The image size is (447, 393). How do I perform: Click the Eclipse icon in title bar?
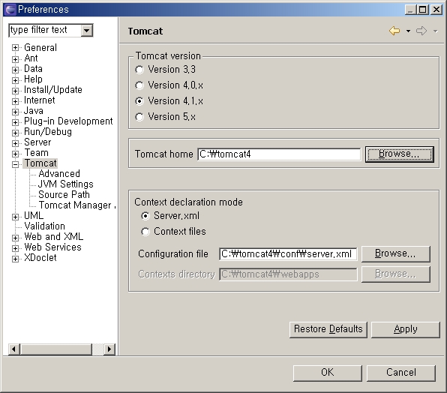pos(10,10)
